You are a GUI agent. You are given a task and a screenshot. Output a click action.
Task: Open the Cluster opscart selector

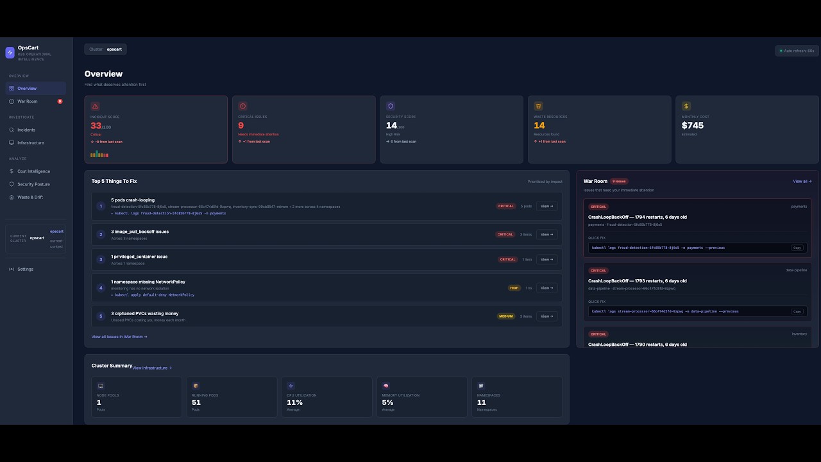(105, 49)
